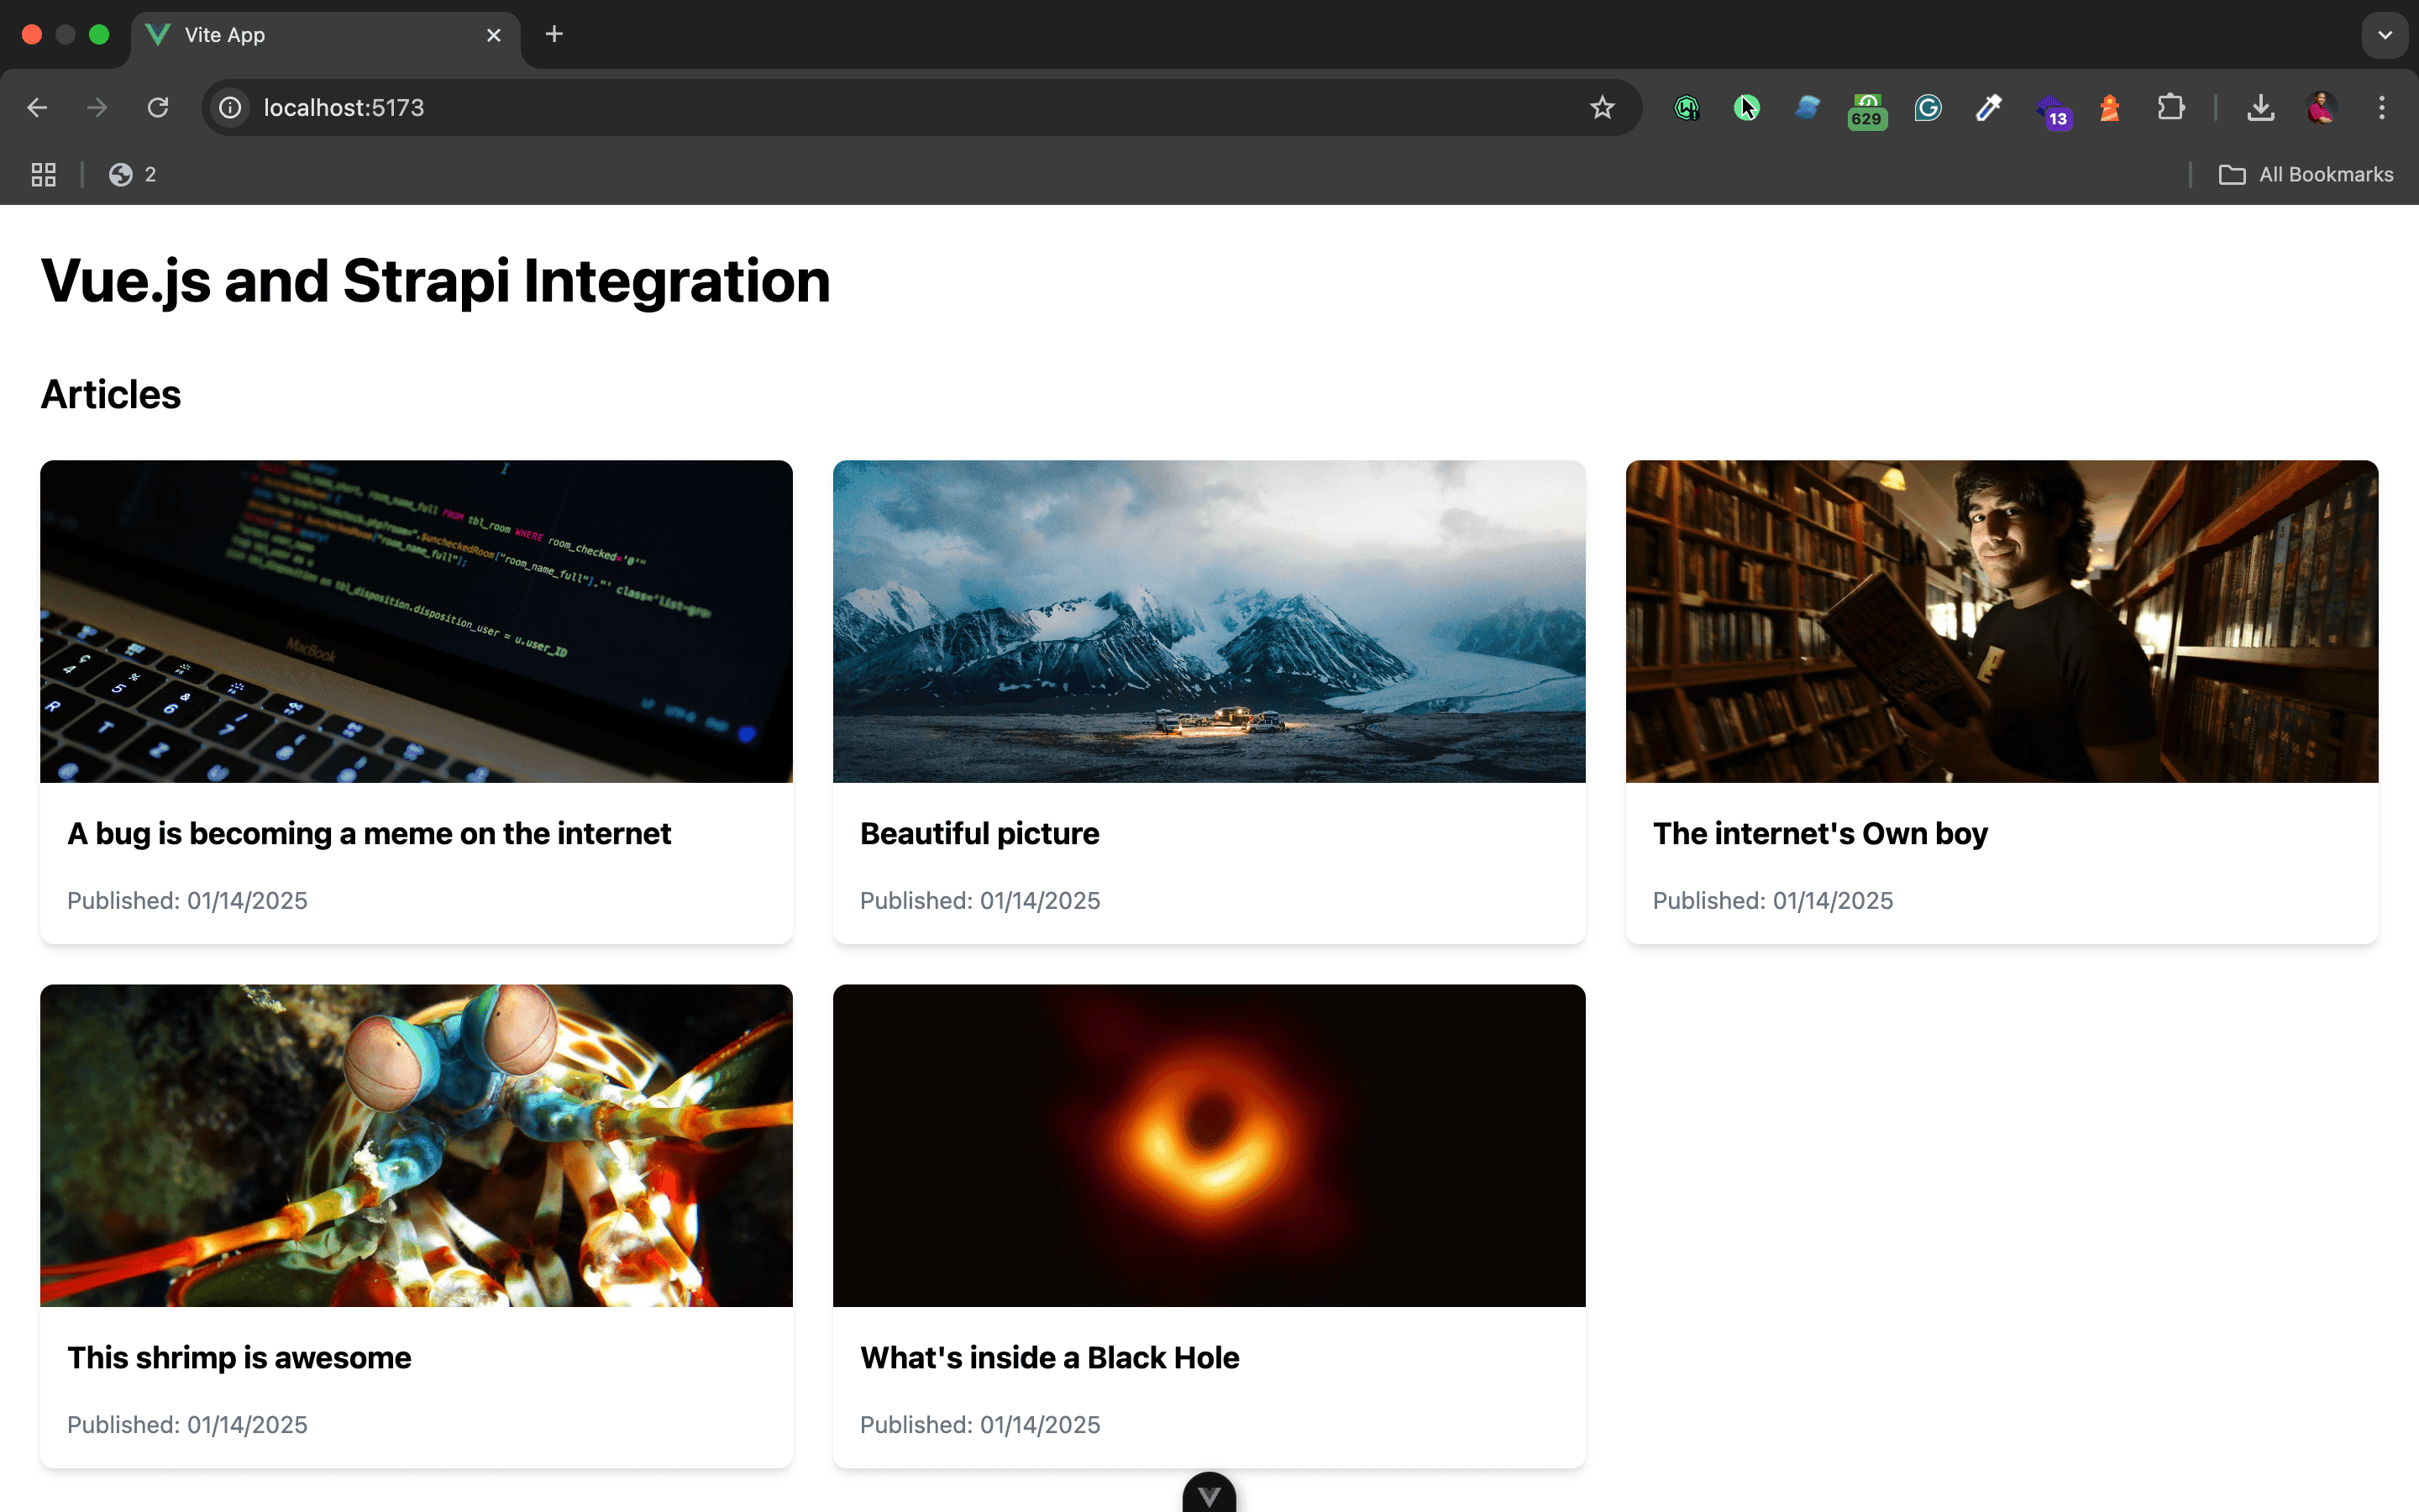Open the Grammarly extension icon
Screen dimensions: 2419x1512
1928,107
